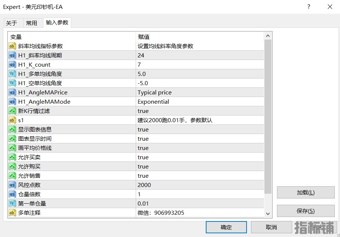This screenshot has width=340, height=237.
Task: Click the double icon beside 第一单仓量
Action: click(12, 204)
